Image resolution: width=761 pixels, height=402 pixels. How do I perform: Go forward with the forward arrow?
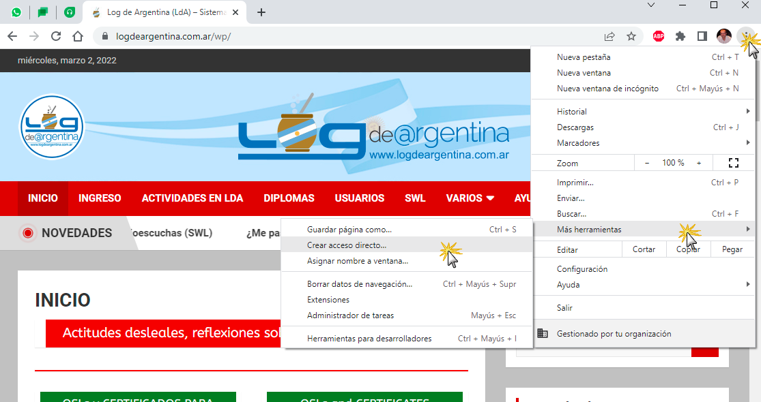(34, 36)
